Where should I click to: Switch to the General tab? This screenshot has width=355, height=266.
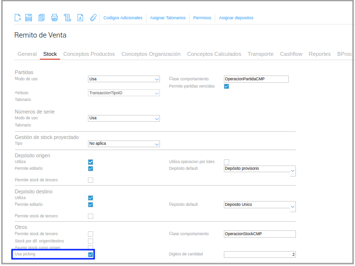(x=27, y=54)
